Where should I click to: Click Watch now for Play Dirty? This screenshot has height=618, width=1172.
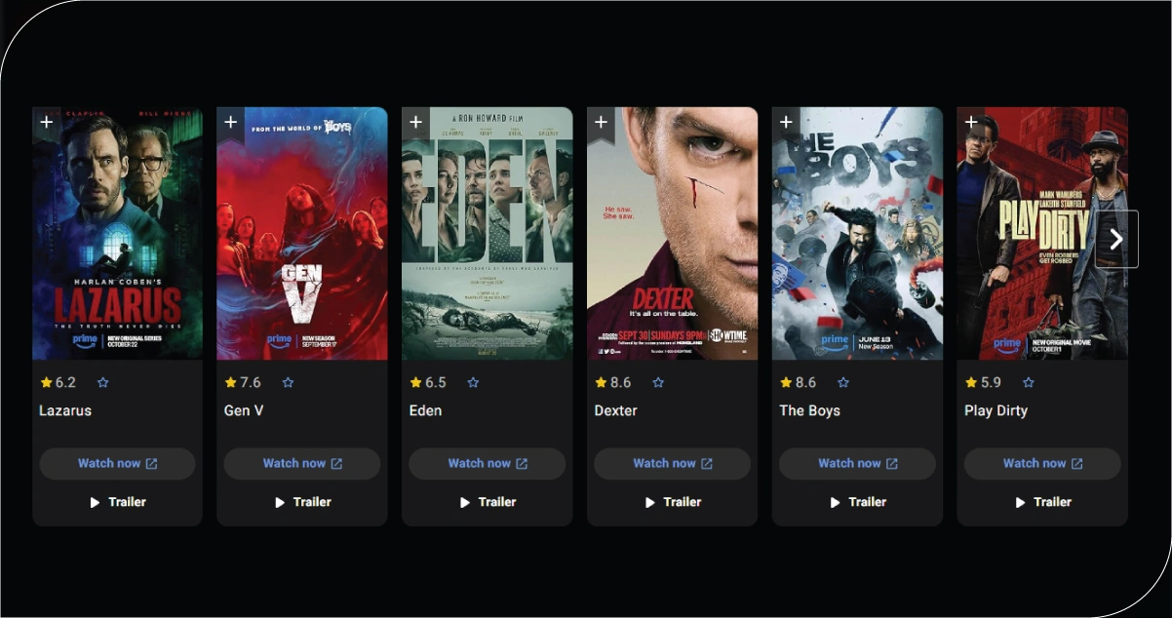[1042, 464]
